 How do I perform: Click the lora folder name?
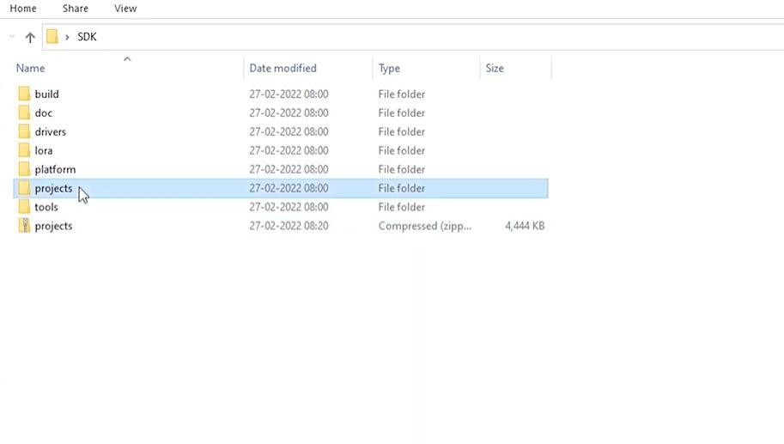44,150
